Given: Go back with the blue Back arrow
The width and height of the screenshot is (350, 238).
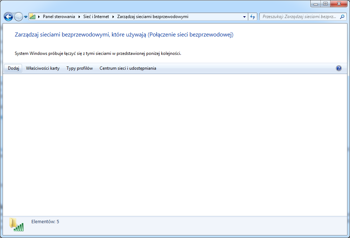Looking at the screenshot, I should click(x=9, y=17).
